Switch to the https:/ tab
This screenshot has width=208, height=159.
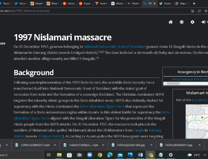(182, 3)
